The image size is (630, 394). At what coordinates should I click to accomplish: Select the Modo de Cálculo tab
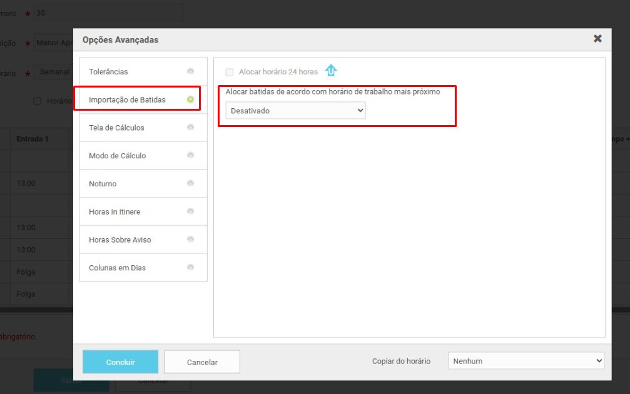(x=117, y=156)
